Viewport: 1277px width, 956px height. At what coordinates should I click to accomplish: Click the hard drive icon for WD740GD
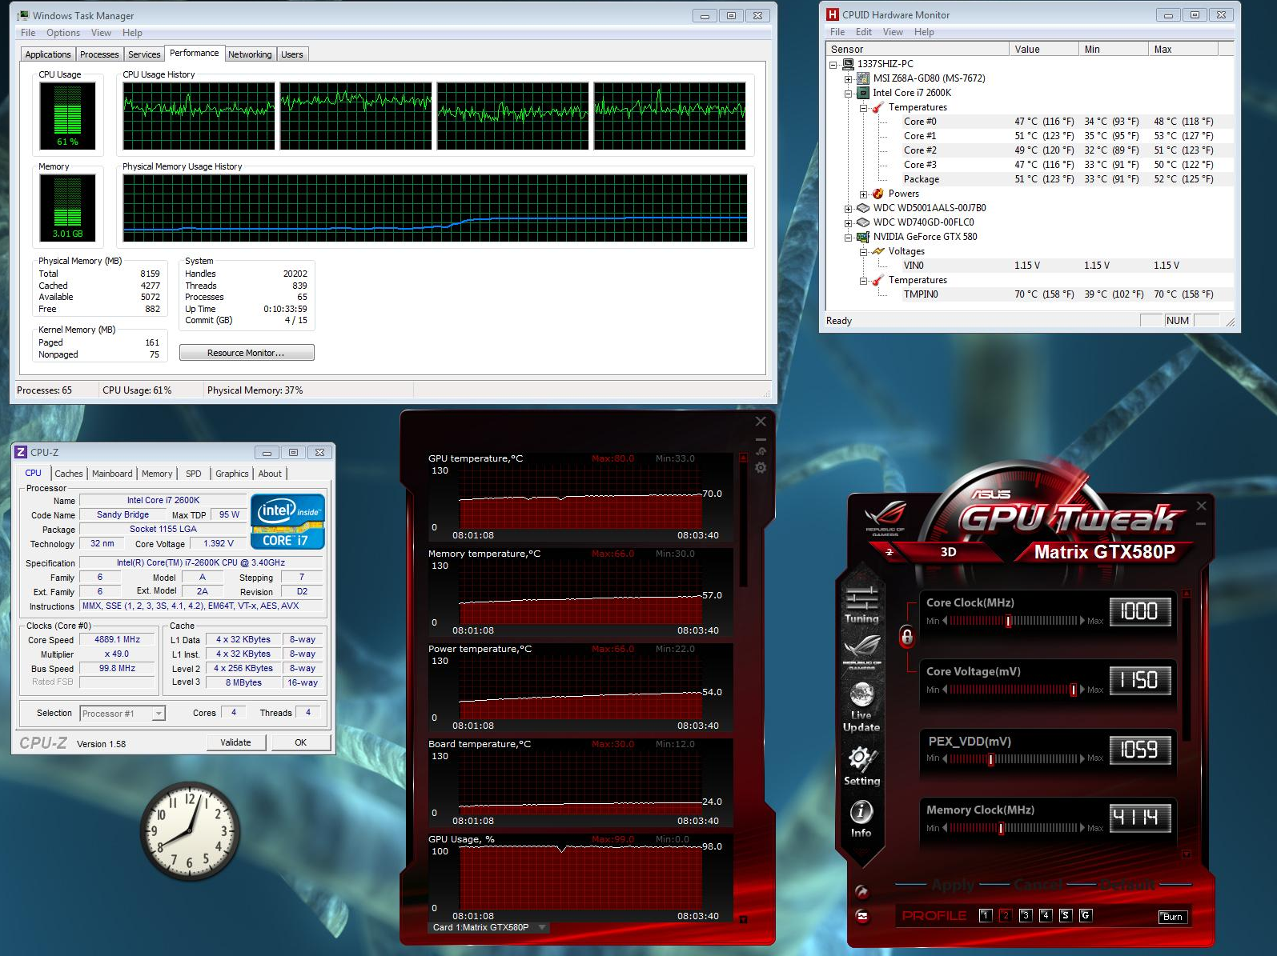click(x=863, y=222)
